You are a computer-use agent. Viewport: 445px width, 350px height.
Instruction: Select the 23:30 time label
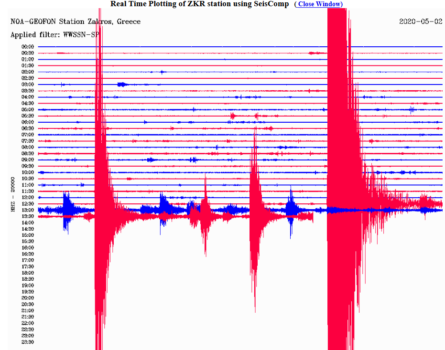point(27,342)
